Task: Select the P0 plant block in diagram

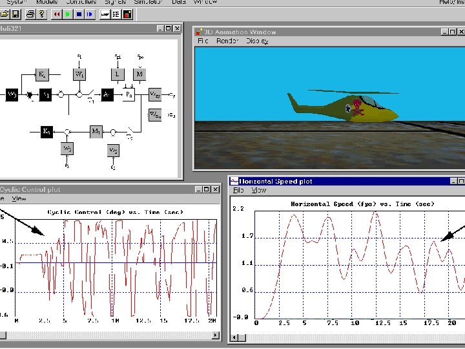Action: [x=129, y=94]
